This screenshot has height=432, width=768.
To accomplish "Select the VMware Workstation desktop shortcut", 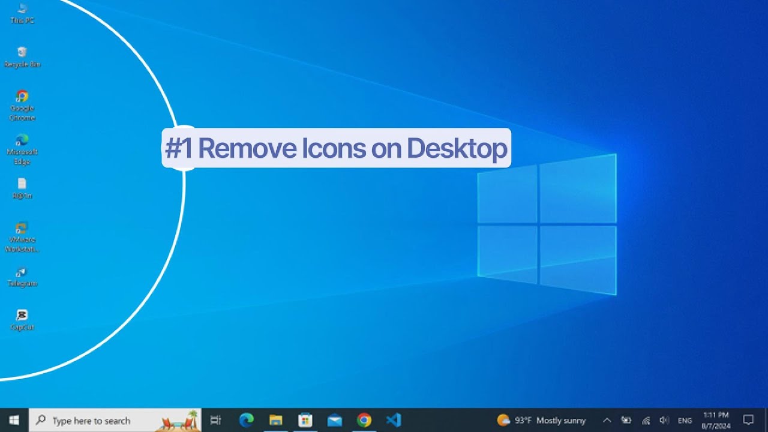I will click(x=22, y=238).
